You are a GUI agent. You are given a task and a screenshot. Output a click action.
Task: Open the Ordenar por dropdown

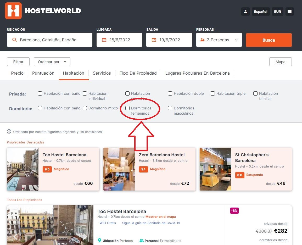point(52,62)
